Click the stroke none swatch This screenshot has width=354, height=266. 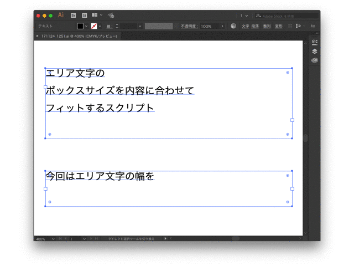tap(94, 26)
